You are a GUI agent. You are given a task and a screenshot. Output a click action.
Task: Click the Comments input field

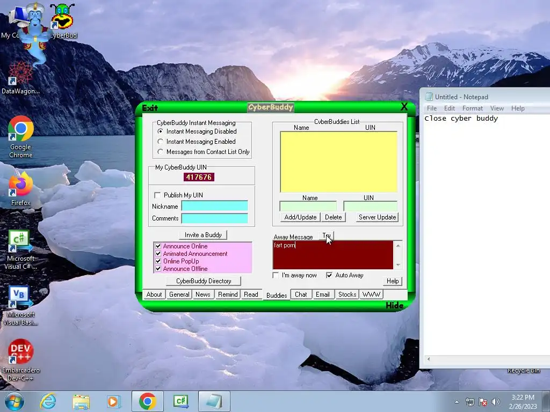click(x=215, y=218)
